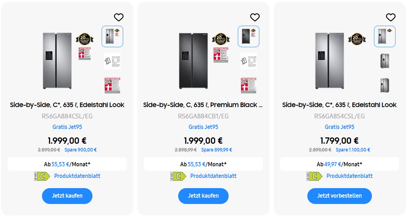Click the energy class C label under the first fridge
Screen dimensions: 410x217
tap(41, 176)
